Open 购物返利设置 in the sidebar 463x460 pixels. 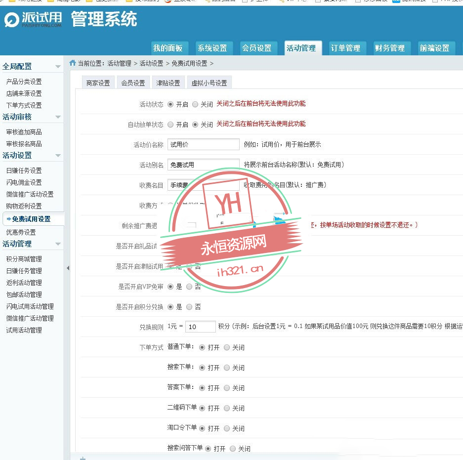pos(24,206)
